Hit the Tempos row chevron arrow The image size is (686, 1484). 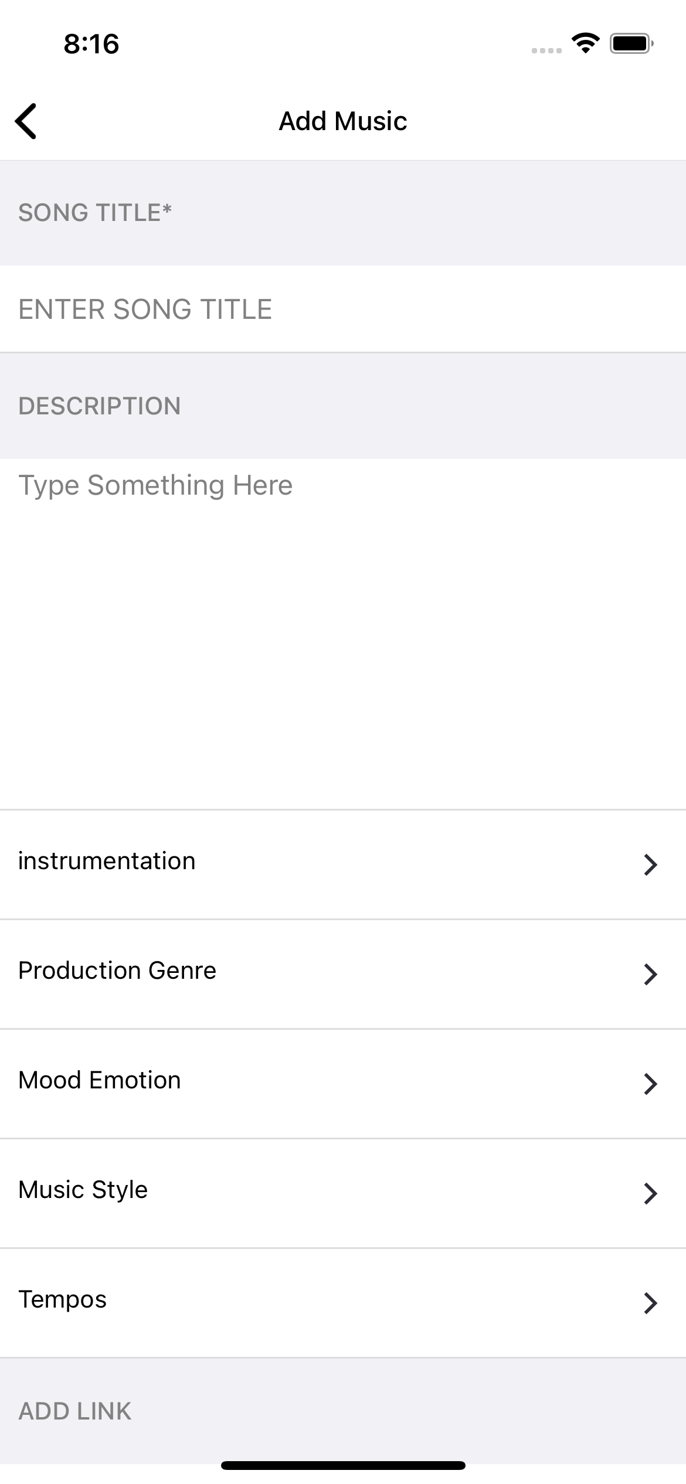[x=650, y=1303]
